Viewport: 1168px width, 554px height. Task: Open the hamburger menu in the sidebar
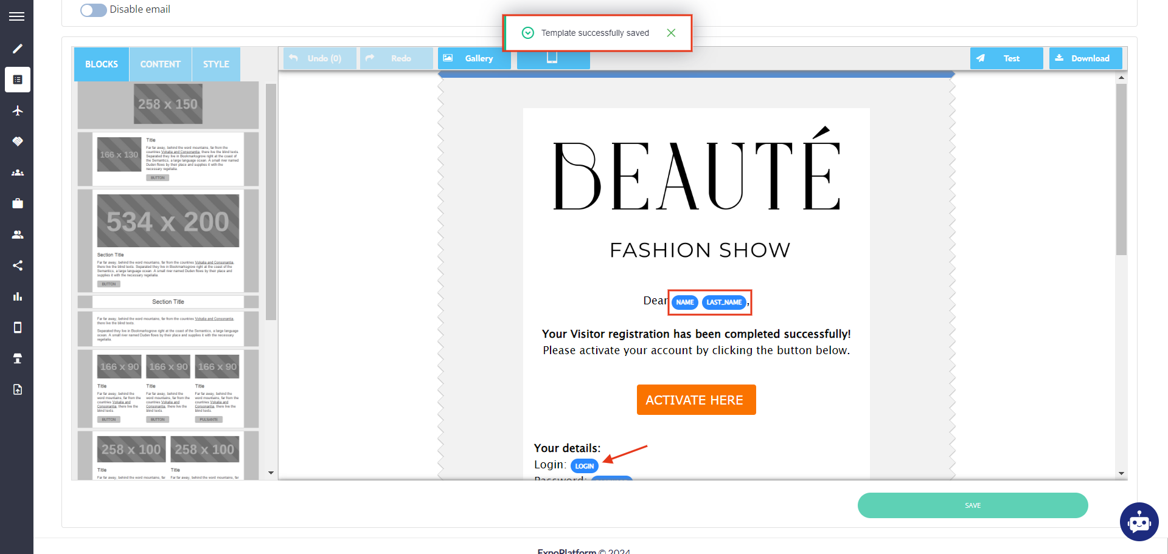[17, 16]
